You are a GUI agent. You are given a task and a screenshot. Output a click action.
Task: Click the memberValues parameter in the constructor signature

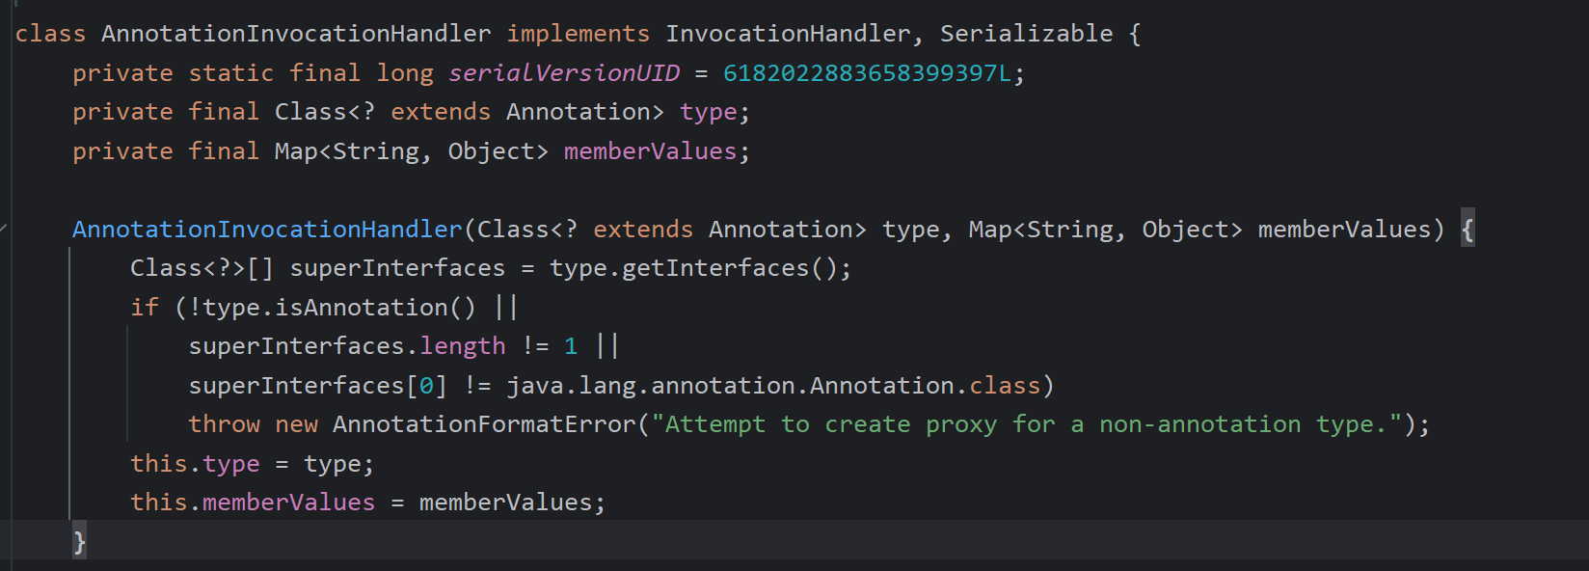[1345, 230]
